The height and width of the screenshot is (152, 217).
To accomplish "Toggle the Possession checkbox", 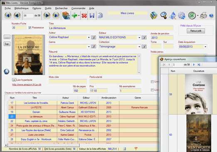I will click(30, 28).
